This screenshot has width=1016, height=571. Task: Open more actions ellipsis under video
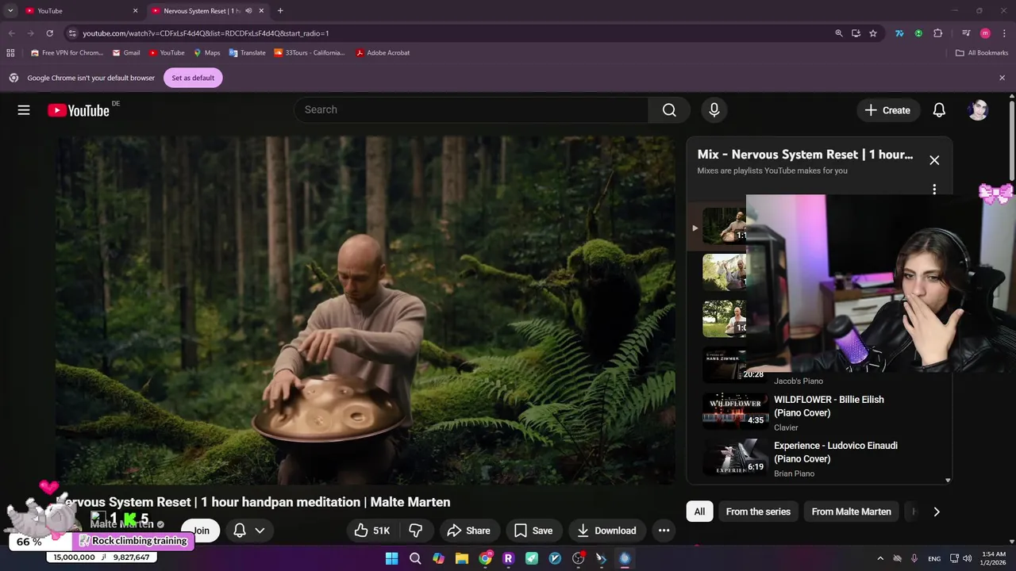click(664, 531)
